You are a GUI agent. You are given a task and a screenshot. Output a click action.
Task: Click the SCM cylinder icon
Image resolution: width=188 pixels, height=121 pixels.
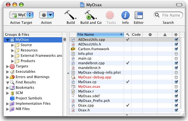[12, 93]
